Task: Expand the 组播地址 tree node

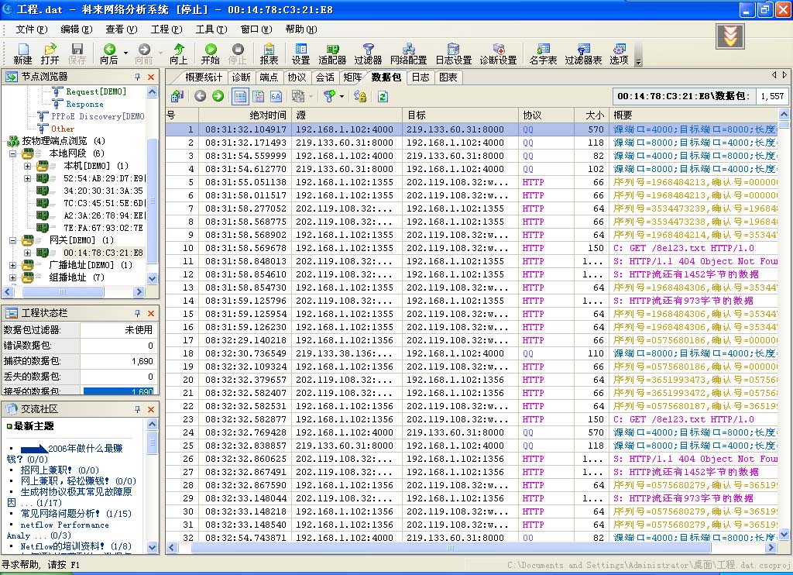Action: [13, 277]
